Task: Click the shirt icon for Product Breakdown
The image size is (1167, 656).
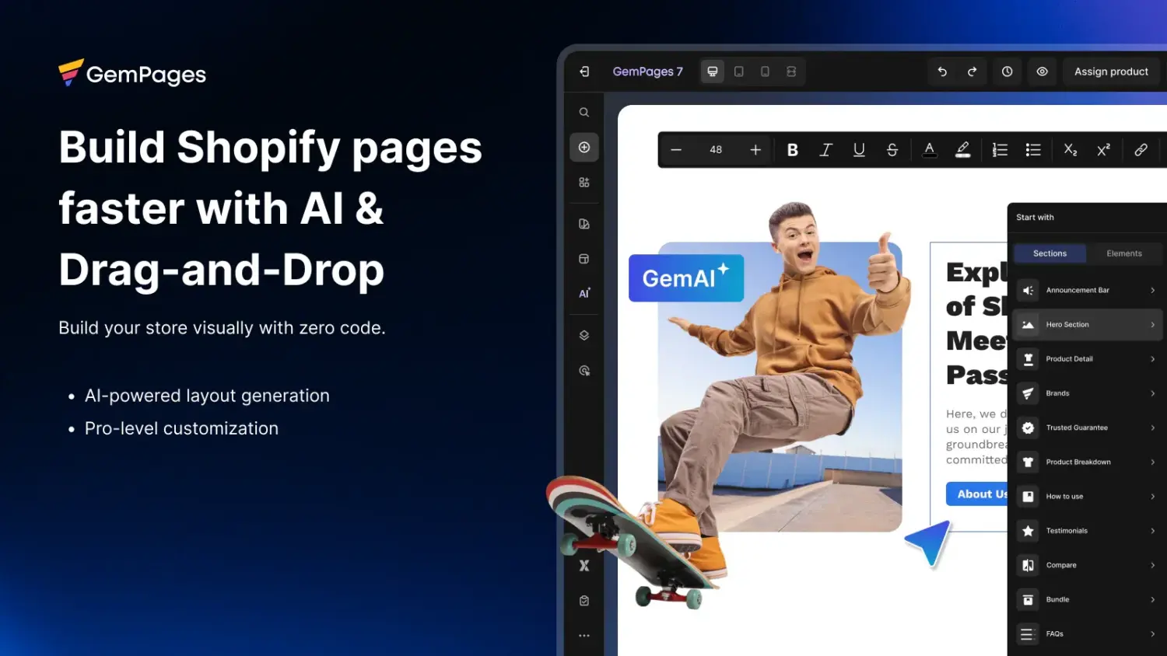Action: pos(1029,462)
